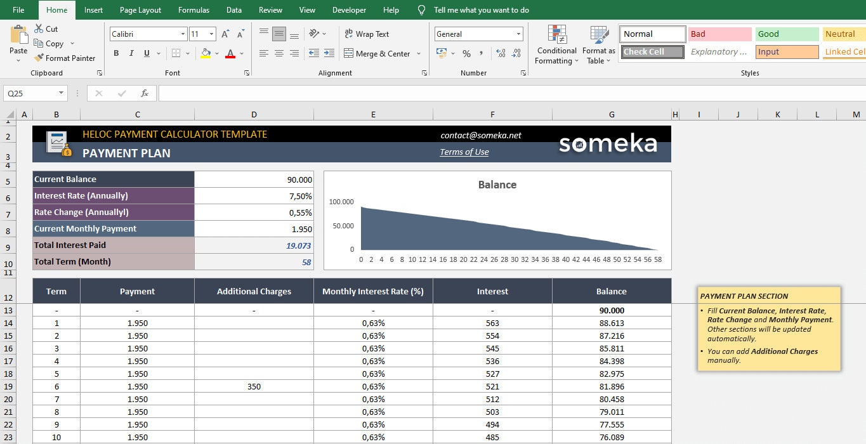Toggle Italic formatting
This screenshot has width=866, height=444.
(x=131, y=54)
